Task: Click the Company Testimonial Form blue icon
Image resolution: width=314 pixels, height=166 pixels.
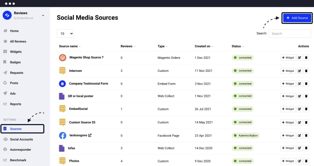Action: click(62, 84)
